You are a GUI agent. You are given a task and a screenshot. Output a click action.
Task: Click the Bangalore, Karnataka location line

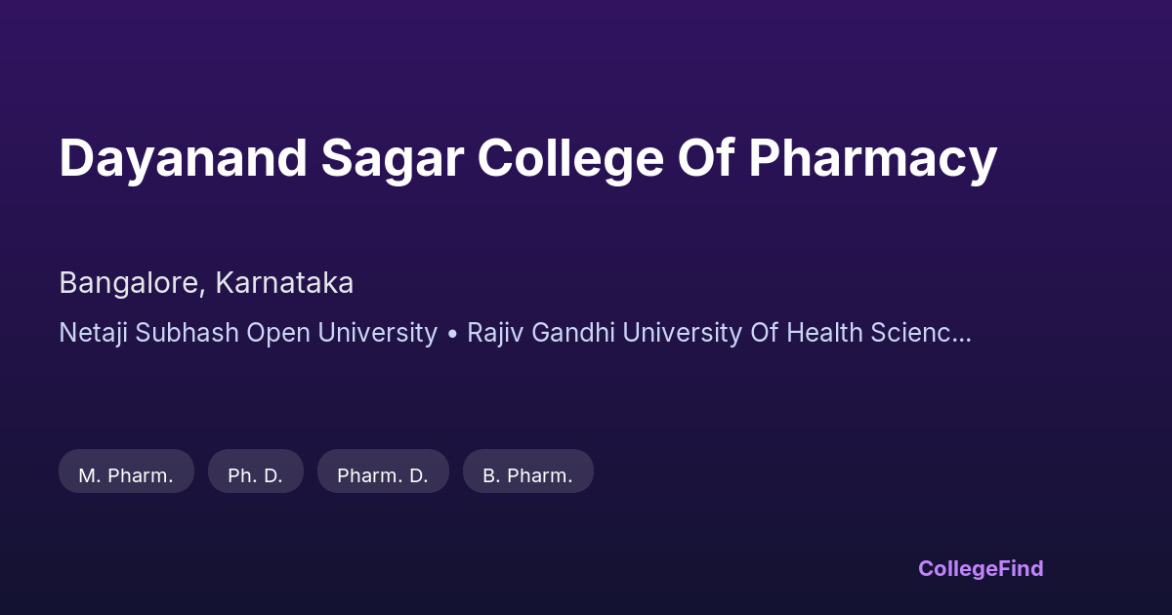click(x=206, y=283)
